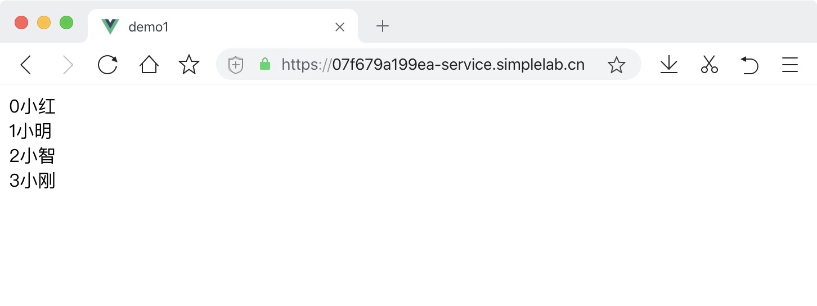
Task: Click the forward navigation arrow
Action: click(68, 65)
